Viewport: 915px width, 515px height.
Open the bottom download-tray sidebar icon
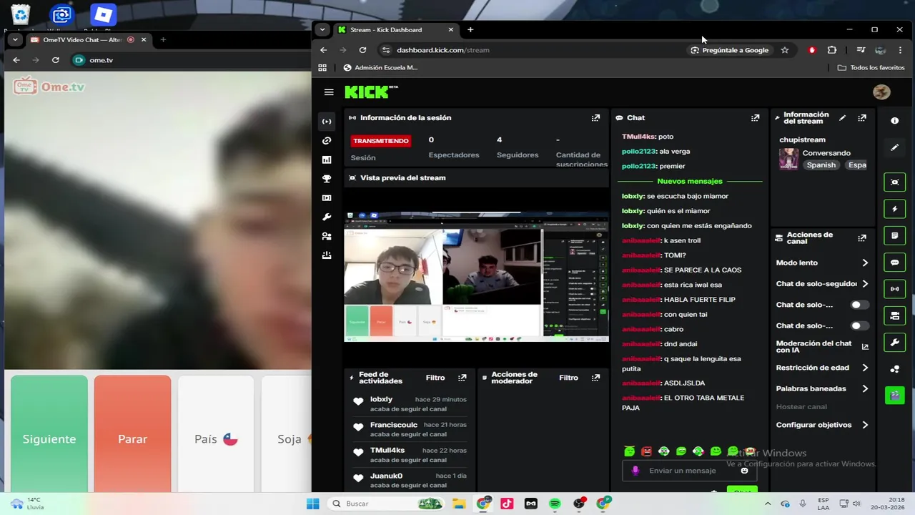(327, 255)
